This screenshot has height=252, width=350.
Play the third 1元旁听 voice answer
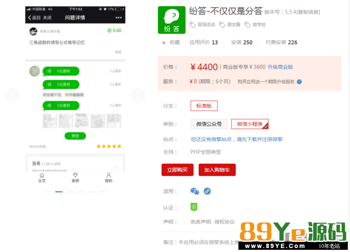point(61,105)
